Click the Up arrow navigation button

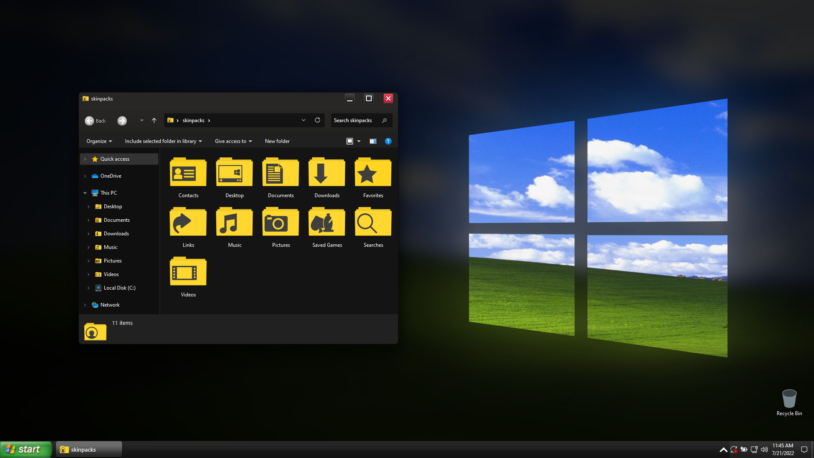point(154,120)
